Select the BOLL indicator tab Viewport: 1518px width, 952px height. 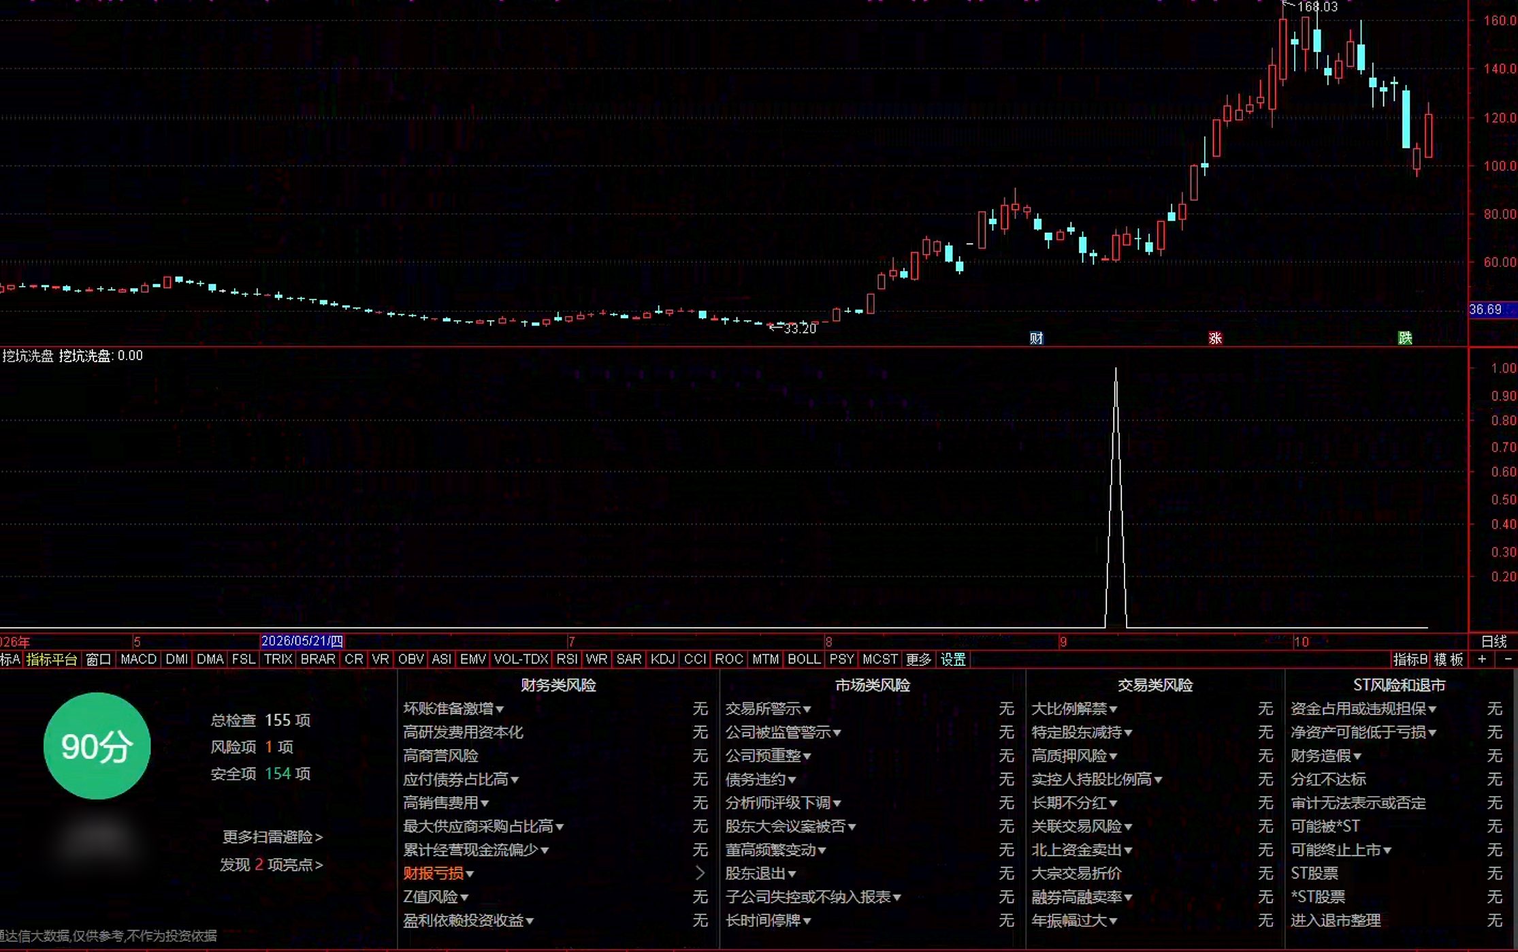tap(804, 659)
